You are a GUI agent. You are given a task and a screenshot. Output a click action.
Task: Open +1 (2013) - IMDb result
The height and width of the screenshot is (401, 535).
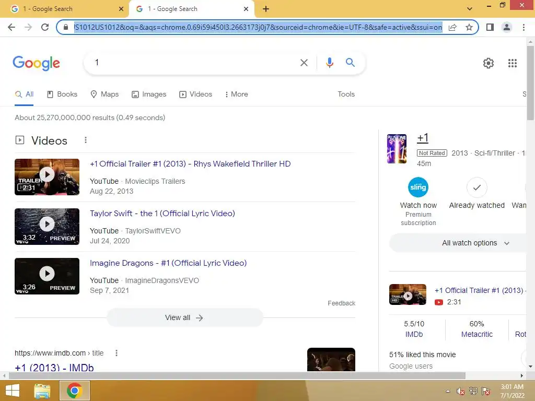(x=54, y=367)
